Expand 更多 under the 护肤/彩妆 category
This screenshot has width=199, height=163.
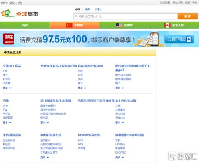pos(82,88)
